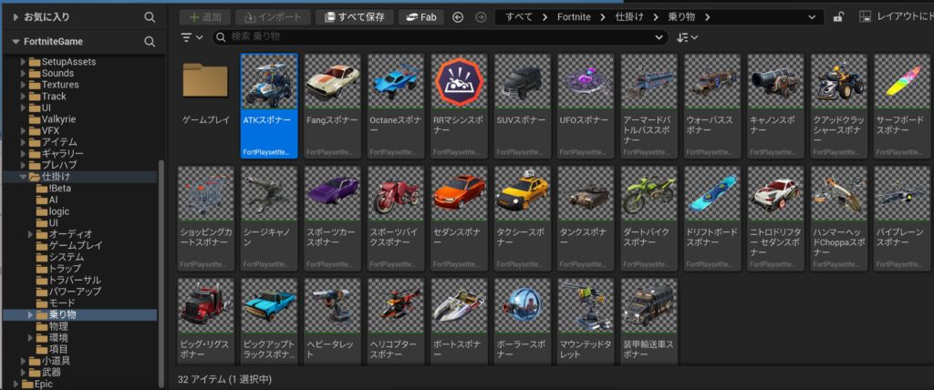Go forward with the history forward arrow
Viewport: 934px width, 390px height.
481,17
